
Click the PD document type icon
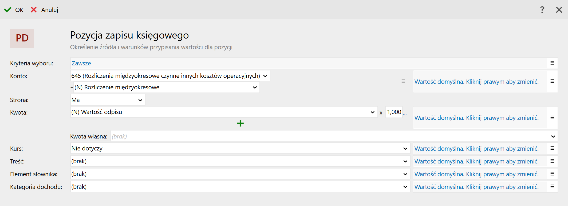(x=22, y=38)
